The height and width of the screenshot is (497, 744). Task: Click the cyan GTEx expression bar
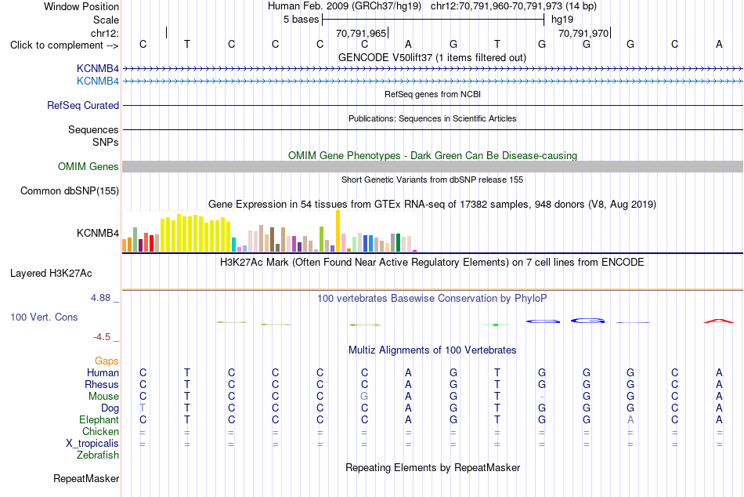point(233,245)
